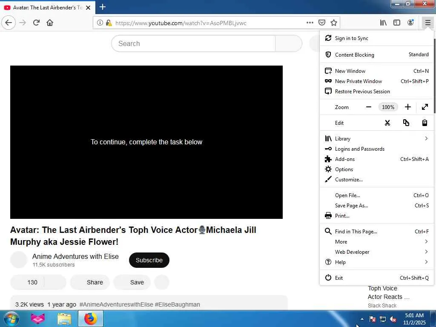The image size is (436, 327).
Task: Enter full screen mode from Zoom row
Action: click(425, 107)
